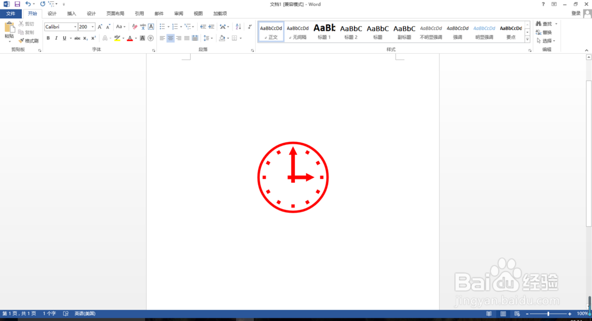592x321 pixels.
Task: Switch to the Review (审阅) tab
Action: tap(179, 14)
